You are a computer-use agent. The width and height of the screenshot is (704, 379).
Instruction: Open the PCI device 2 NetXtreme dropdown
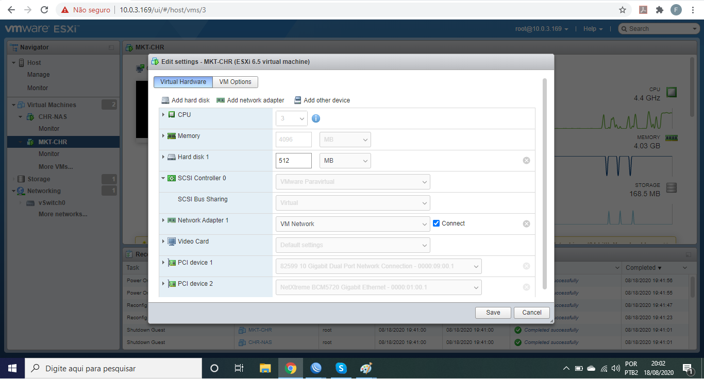coord(379,287)
